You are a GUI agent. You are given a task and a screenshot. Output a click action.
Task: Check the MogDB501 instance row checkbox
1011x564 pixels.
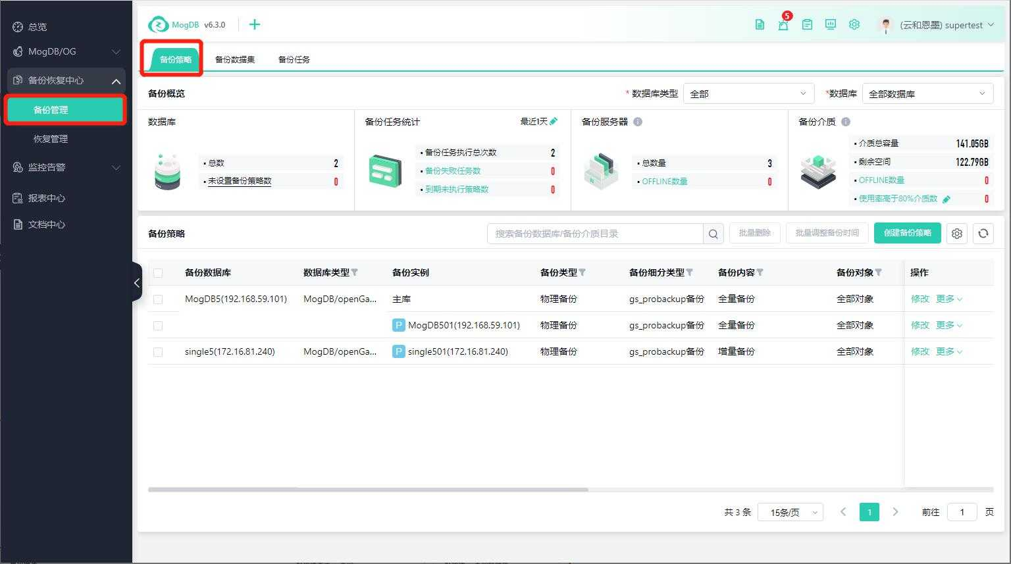[x=158, y=326]
